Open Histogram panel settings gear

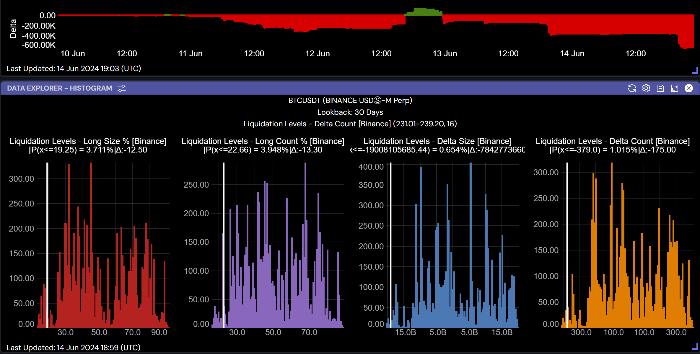point(646,88)
